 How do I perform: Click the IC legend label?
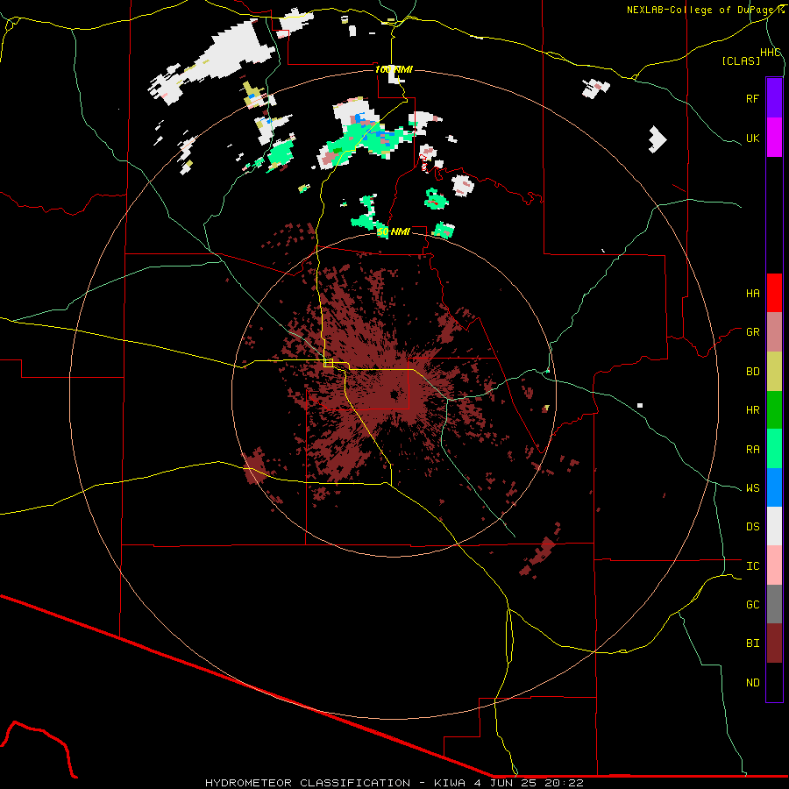tap(752, 565)
